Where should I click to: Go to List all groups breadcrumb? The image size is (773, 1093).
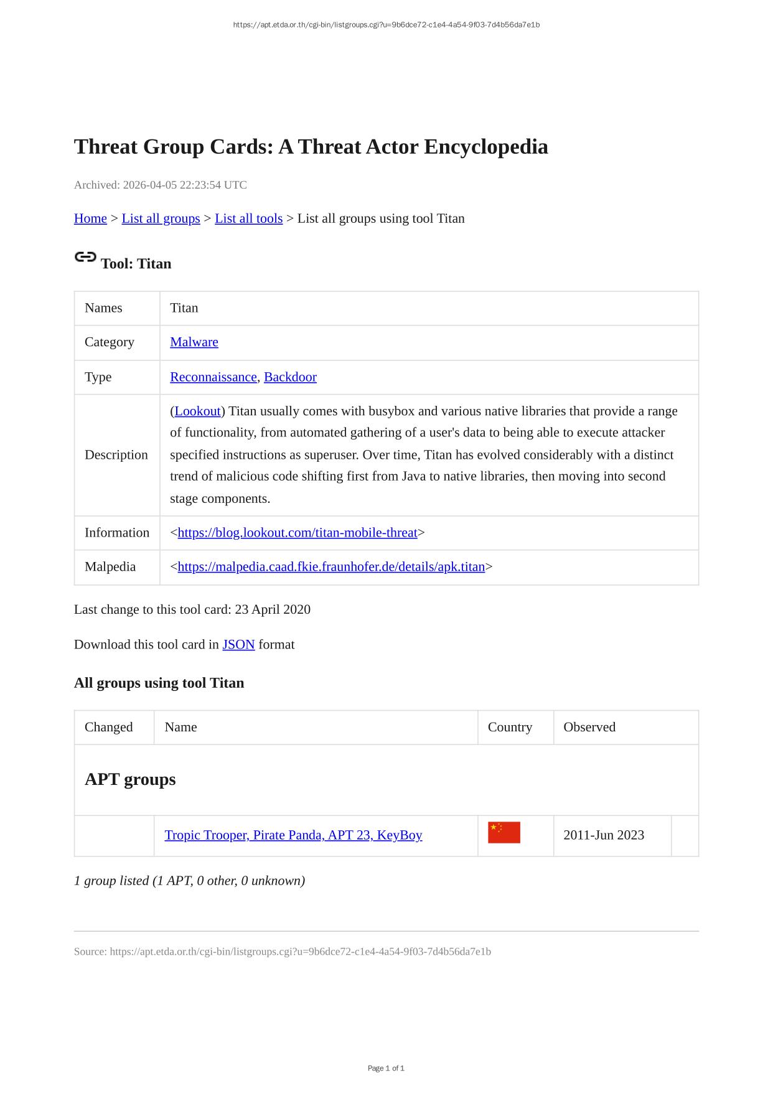[161, 218]
